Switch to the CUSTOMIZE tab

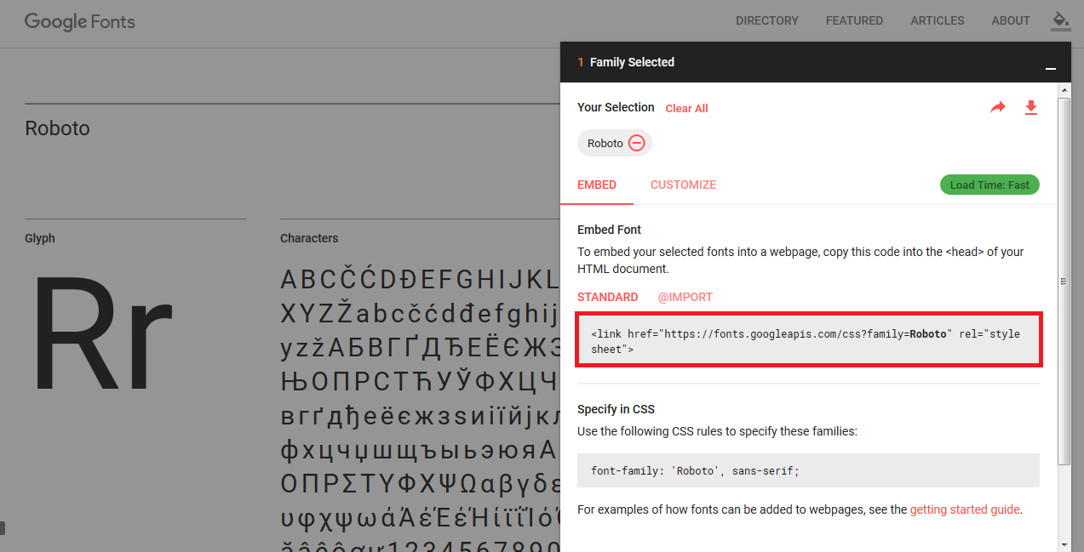tap(683, 185)
